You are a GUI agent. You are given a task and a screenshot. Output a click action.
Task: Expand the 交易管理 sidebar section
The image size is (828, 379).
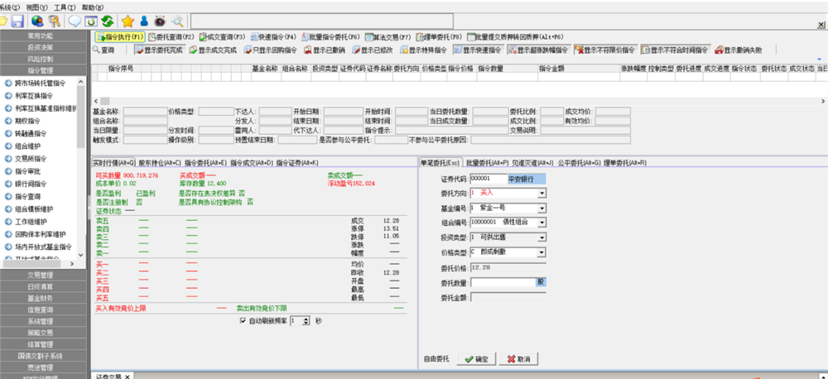point(43,275)
